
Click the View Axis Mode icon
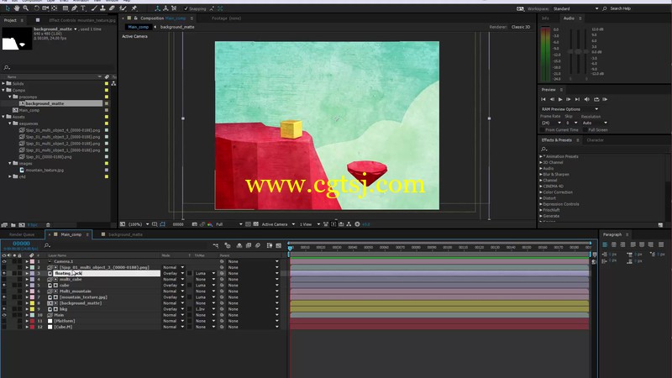tap(174, 8)
